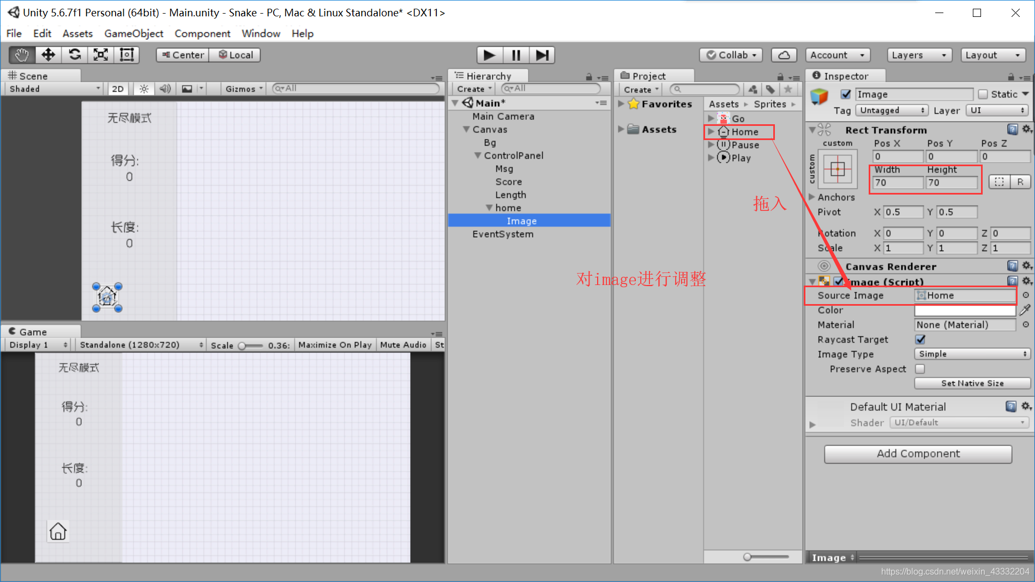
Task: Toggle Image Script enabled checkbox
Action: click(x=839, y=281)
